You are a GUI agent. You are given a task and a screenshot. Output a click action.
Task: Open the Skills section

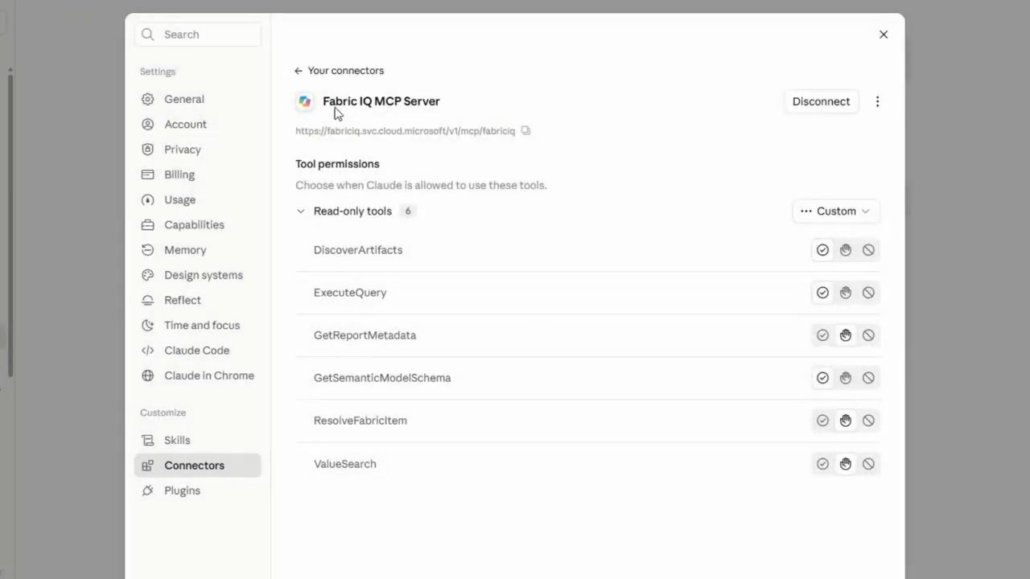tap(197, 440)
